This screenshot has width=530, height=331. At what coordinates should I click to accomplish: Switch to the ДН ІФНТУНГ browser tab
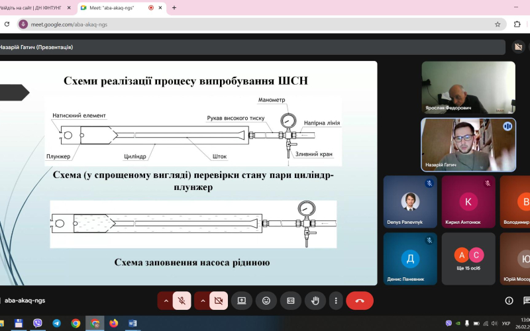[33, 7]
